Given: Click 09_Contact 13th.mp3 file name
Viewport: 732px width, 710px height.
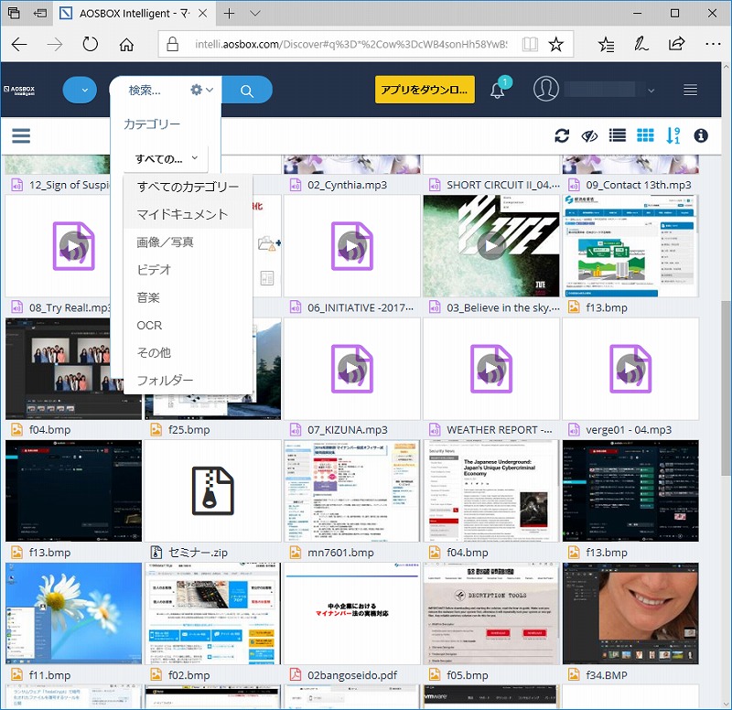Looking at the screenshot, I should 639,185.
